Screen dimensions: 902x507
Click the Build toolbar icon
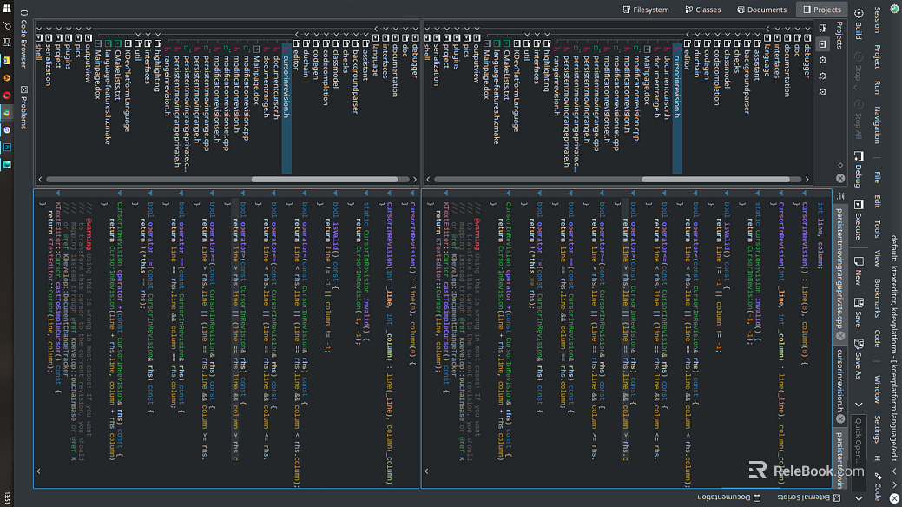pos(858,26)
